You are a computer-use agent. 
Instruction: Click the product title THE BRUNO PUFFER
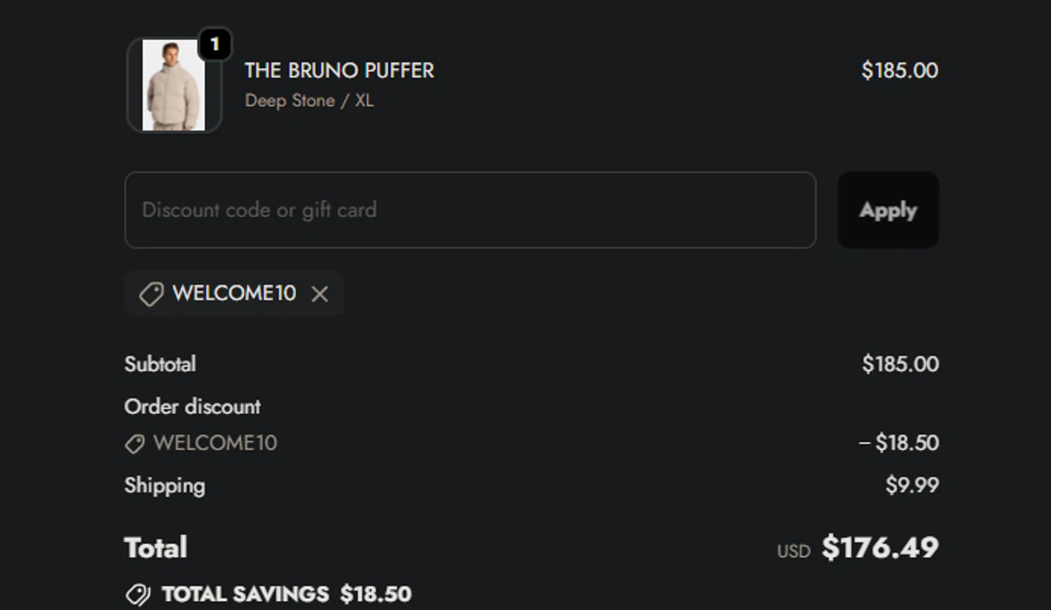coord(339,71)
